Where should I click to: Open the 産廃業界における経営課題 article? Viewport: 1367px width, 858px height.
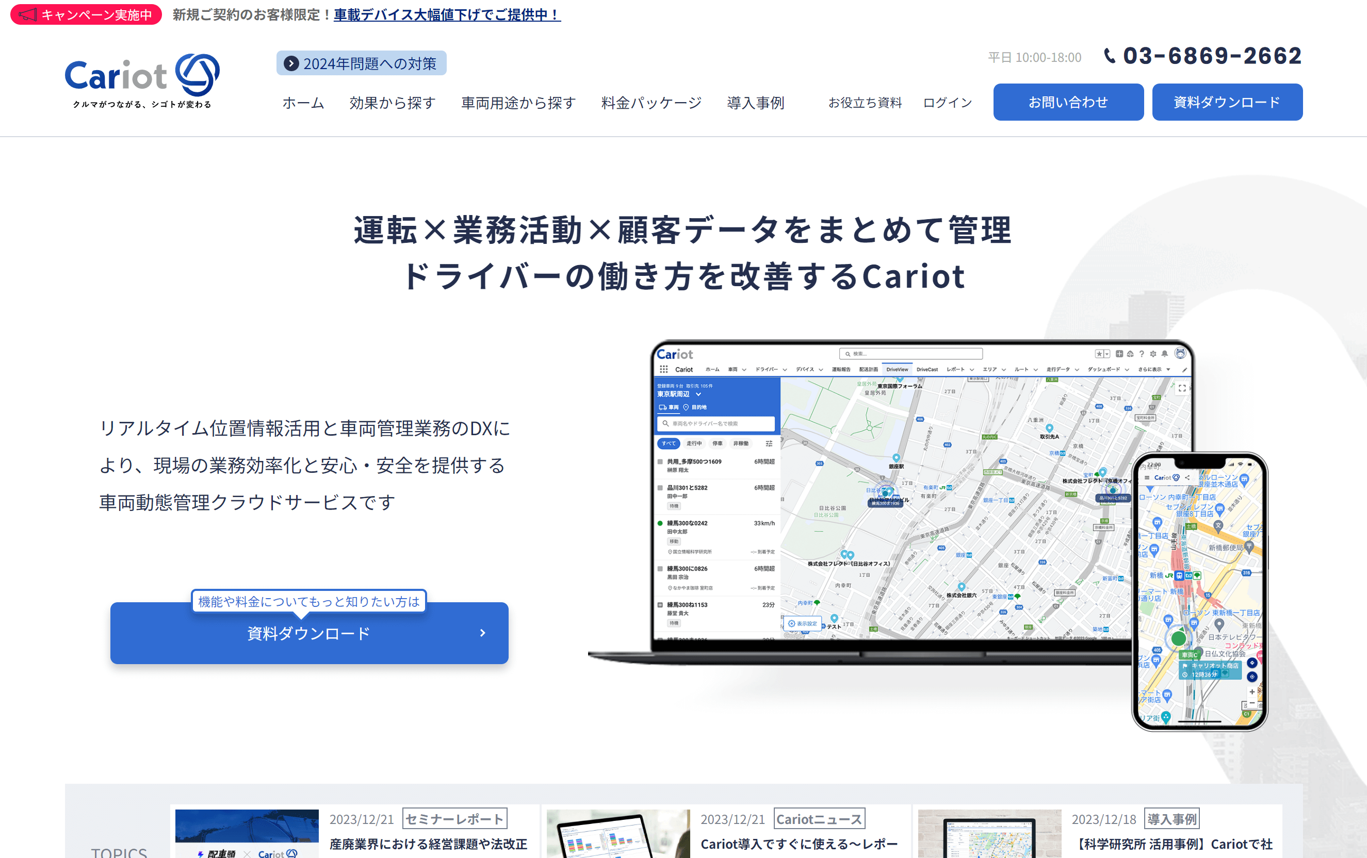429,845
